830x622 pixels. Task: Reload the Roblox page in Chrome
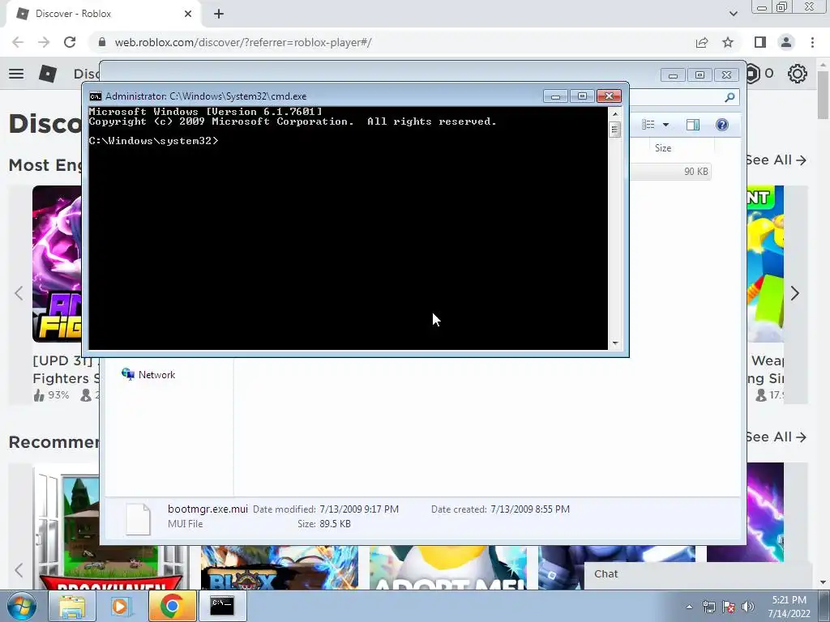click(70, 42)
